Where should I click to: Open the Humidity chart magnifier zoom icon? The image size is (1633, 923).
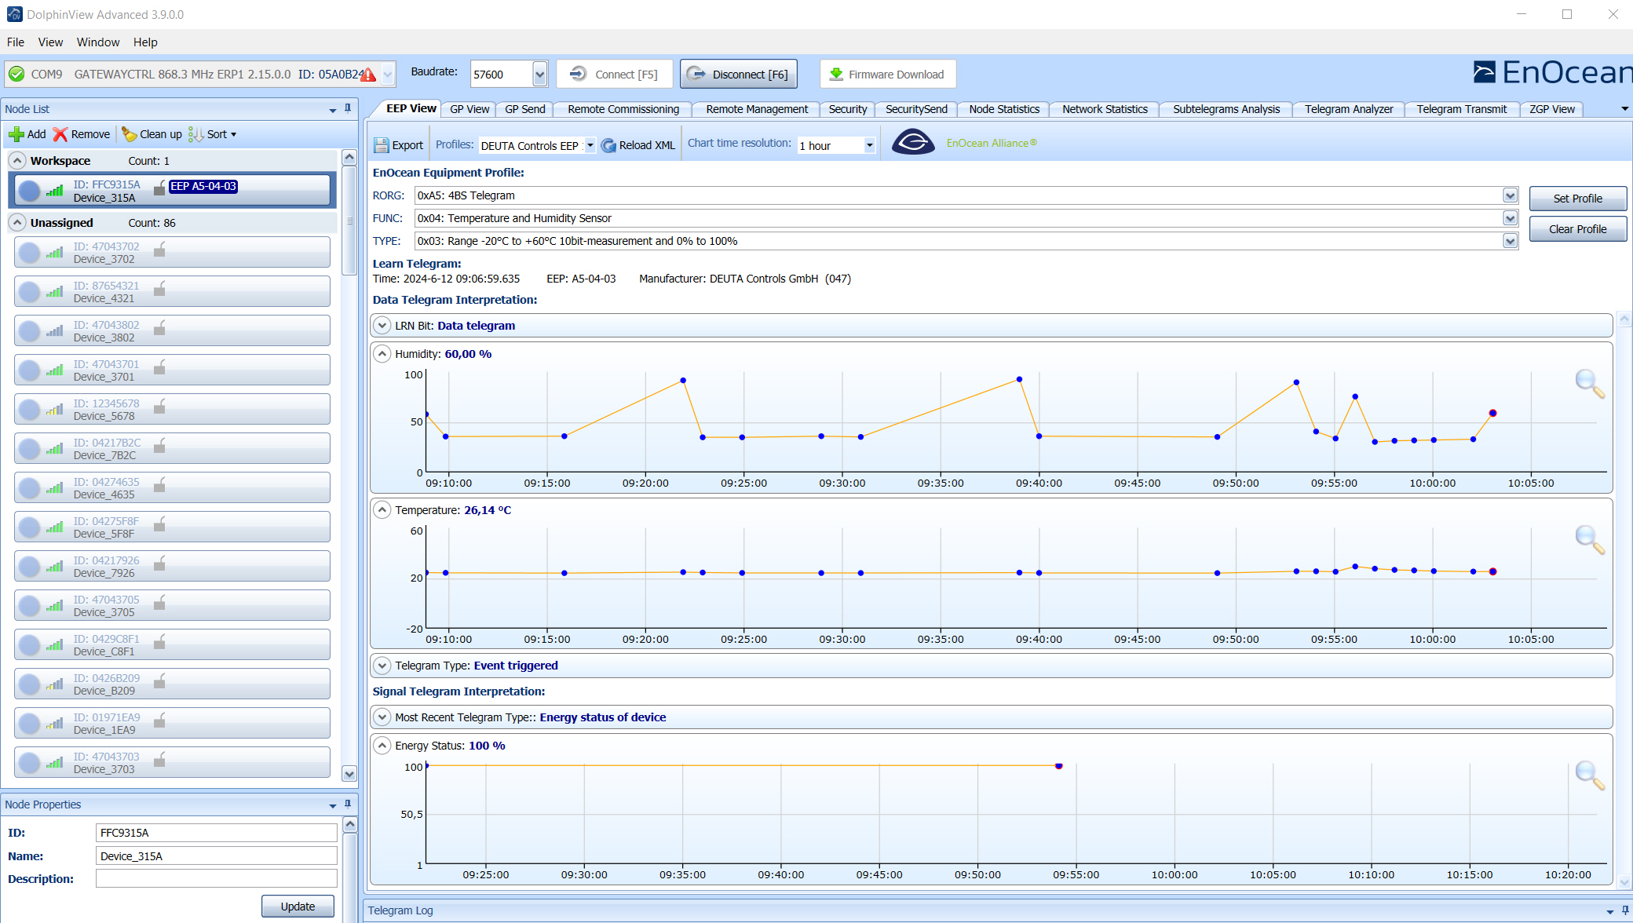[x=1591, y=382]
